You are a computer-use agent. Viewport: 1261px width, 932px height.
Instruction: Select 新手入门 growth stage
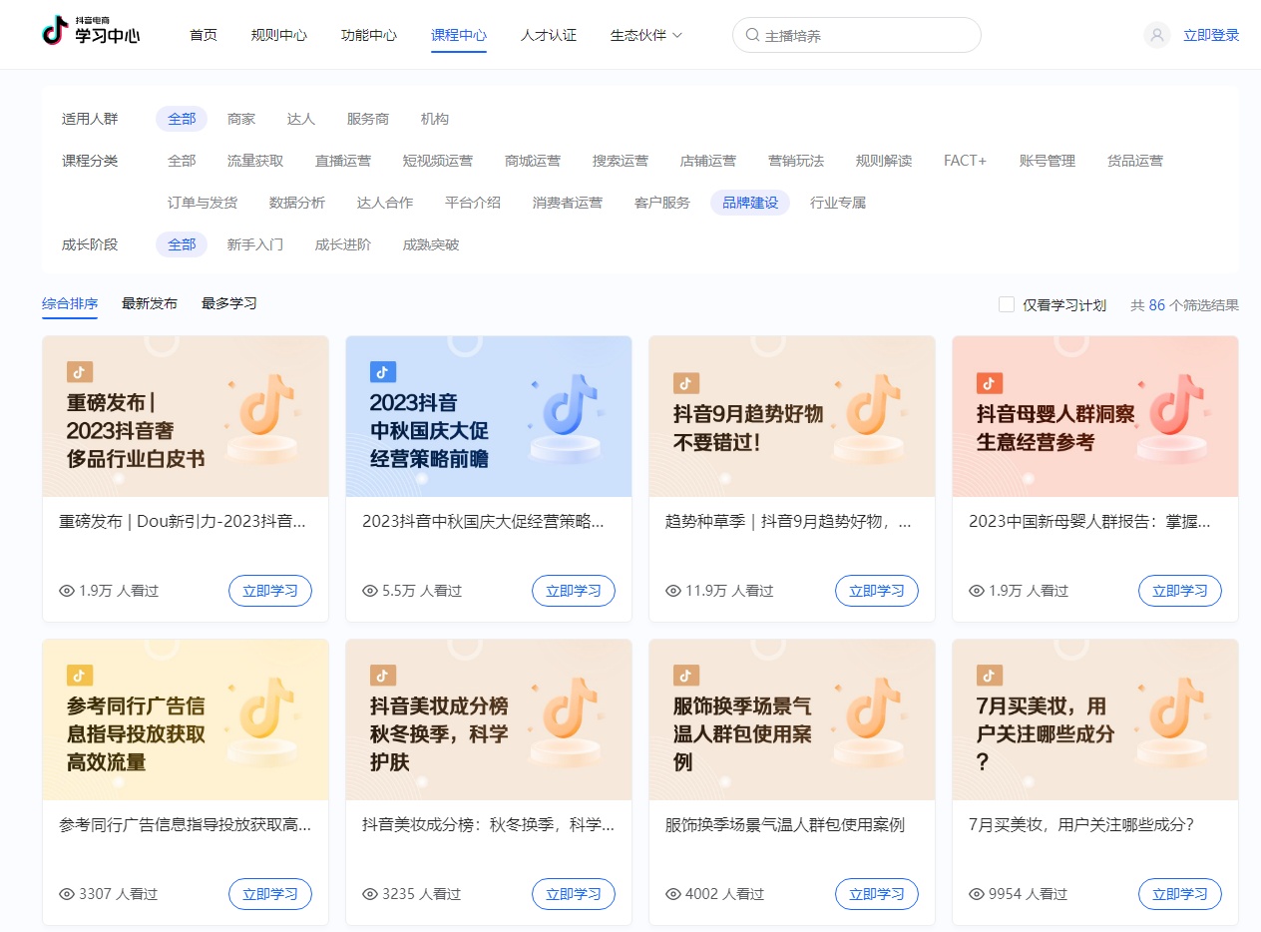(x=255, y=244)
